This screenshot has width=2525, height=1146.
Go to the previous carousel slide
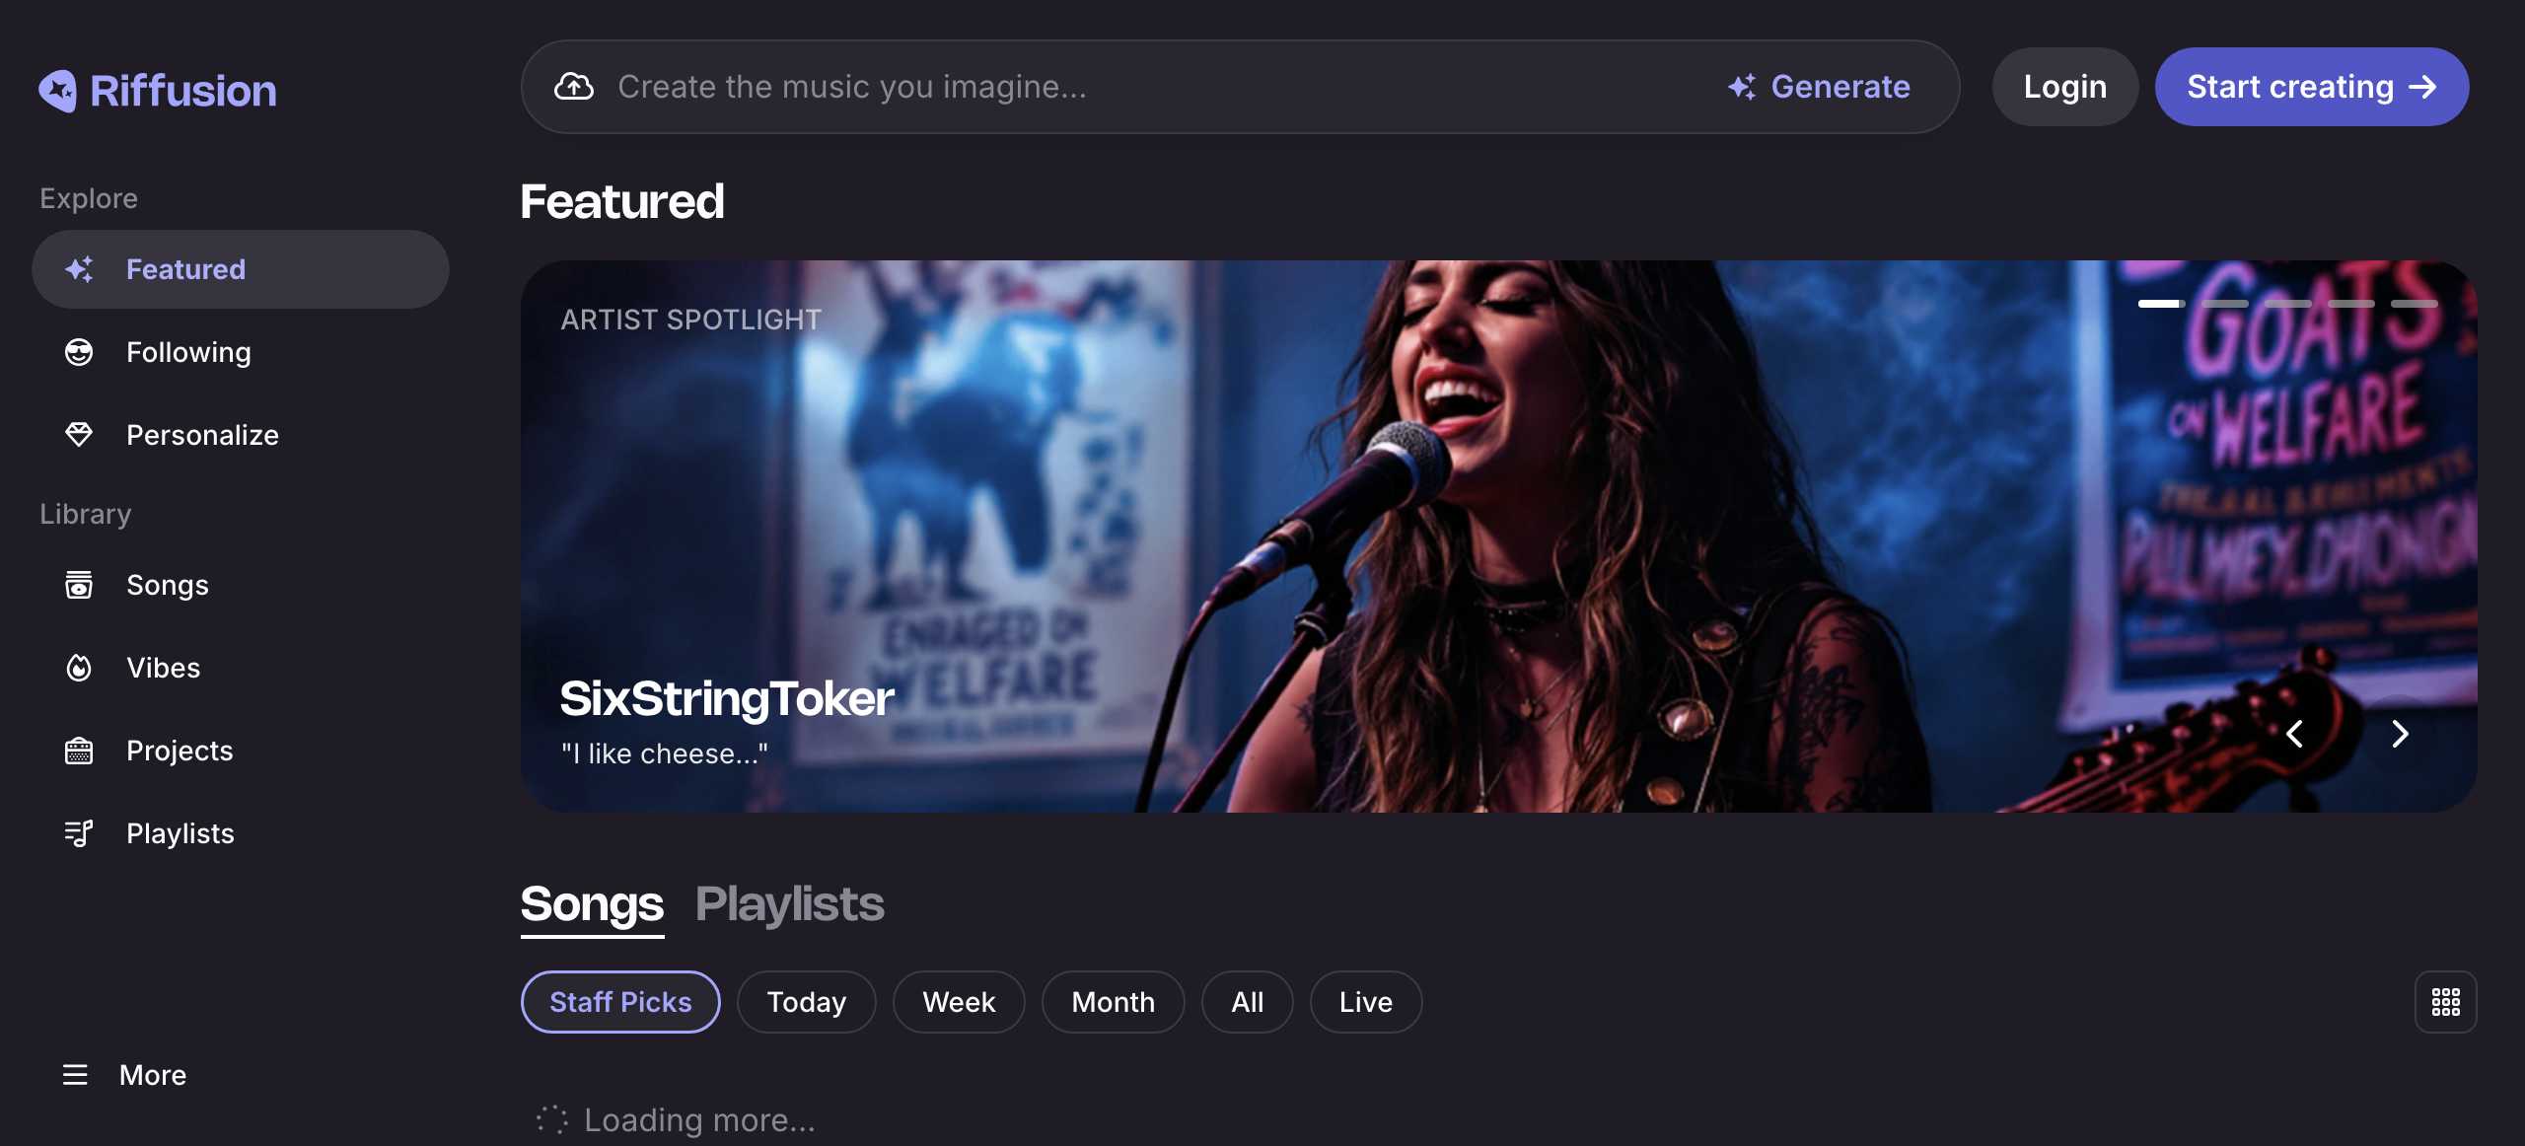click(x=2295, y=734)
